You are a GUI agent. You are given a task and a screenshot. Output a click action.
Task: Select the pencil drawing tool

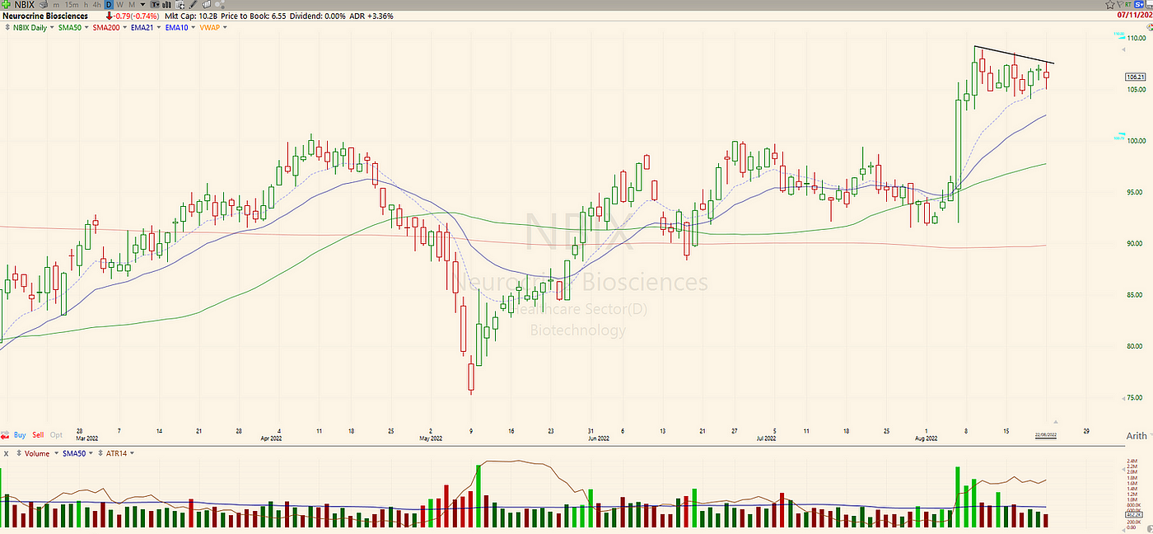(194, 4)
